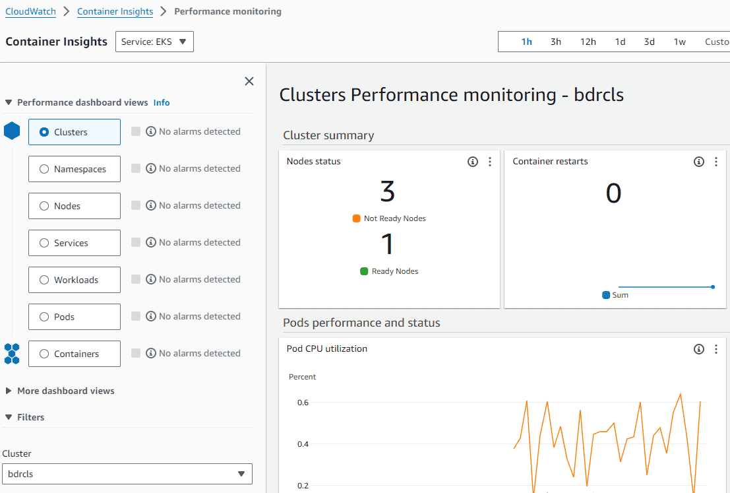Image resolution: width=730 pixels, height=493 pixels.
Task: Open Info link for dashboard views
Action: pyautogui.click(x=162, y=102)
